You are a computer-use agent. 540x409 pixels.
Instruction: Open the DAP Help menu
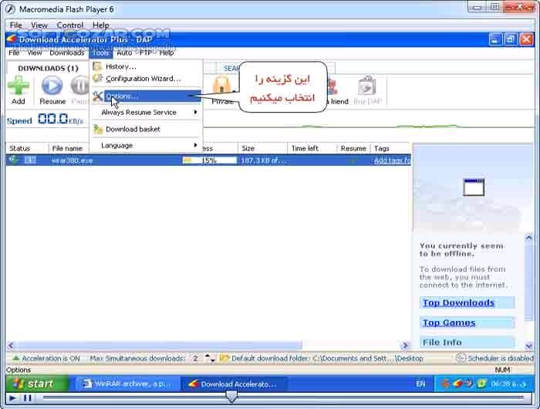coord(167,52)
